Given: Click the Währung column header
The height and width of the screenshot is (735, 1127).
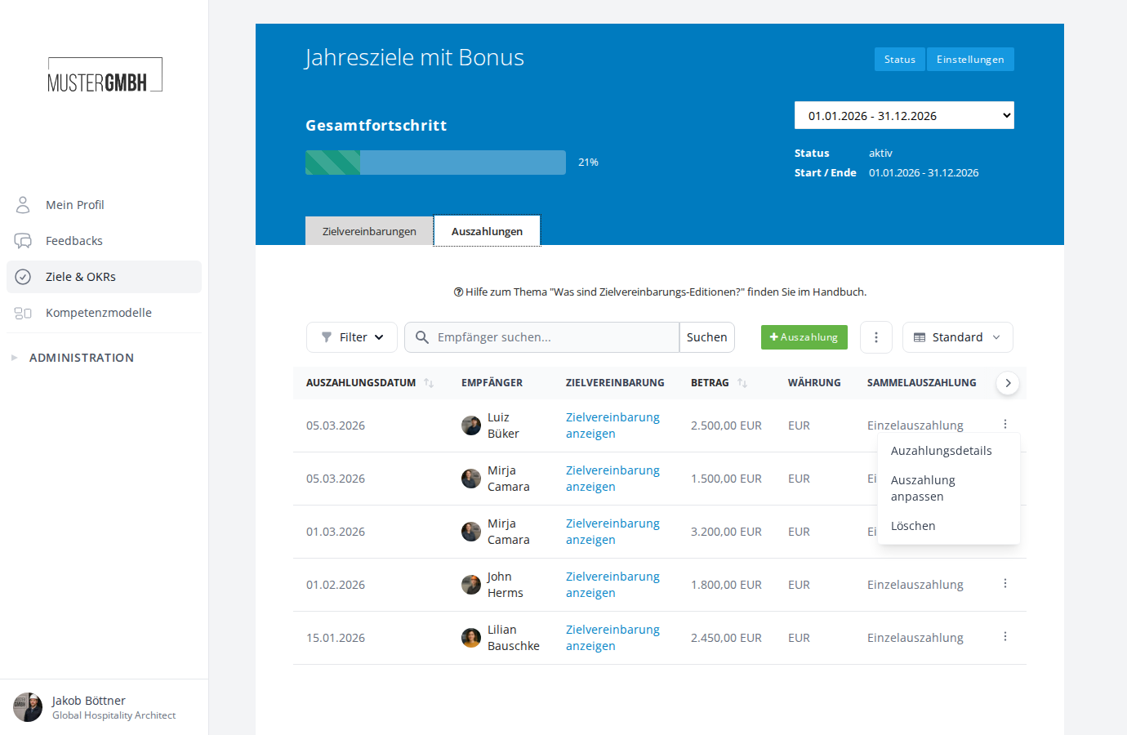Looking at the screenshot, I should (x=814, y=383).
